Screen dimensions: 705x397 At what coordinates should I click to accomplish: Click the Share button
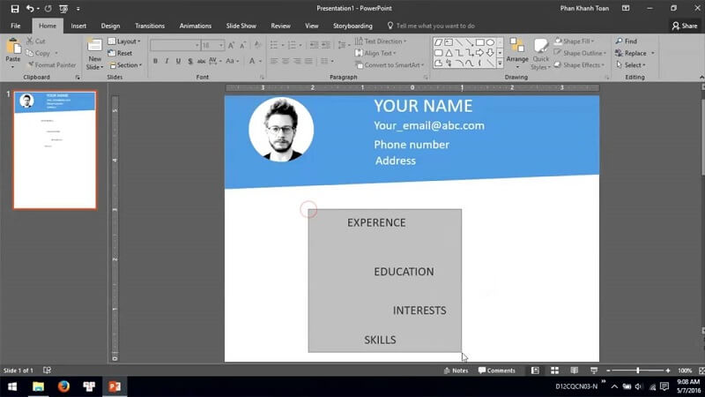[684, 26]
